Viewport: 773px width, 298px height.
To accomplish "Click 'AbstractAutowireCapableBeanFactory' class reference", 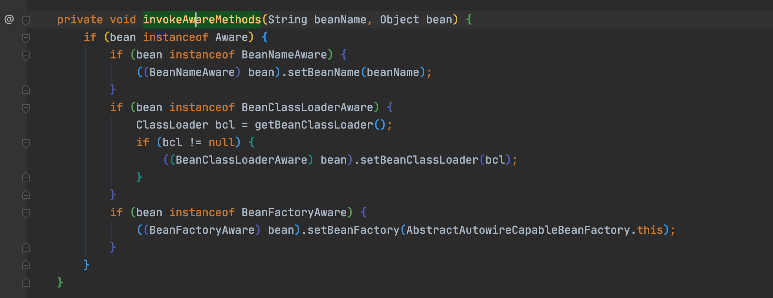I will pos(518,230).
